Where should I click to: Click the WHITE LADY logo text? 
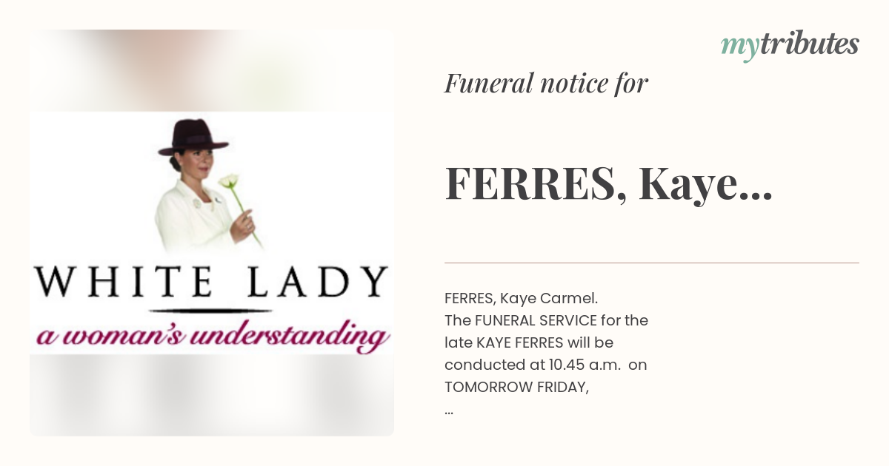(212, 281)
